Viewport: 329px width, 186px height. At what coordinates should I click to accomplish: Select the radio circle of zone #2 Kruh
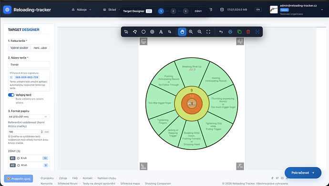click(18, 165)
